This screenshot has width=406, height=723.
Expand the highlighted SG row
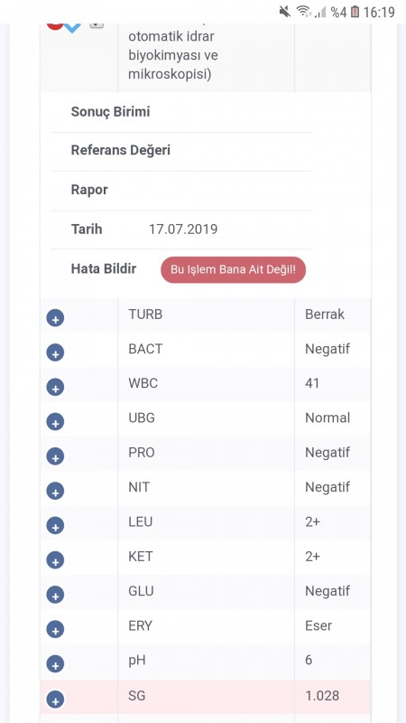point(55,700)
